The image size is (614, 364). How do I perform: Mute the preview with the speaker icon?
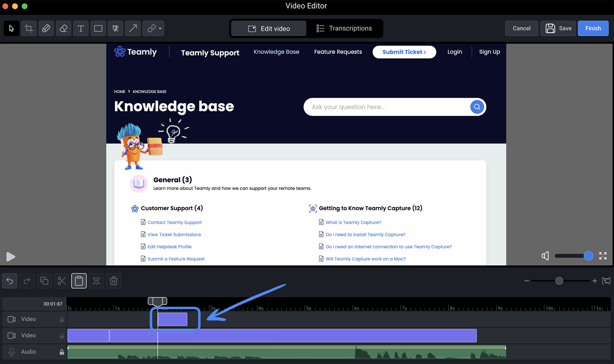click(545, 256)
